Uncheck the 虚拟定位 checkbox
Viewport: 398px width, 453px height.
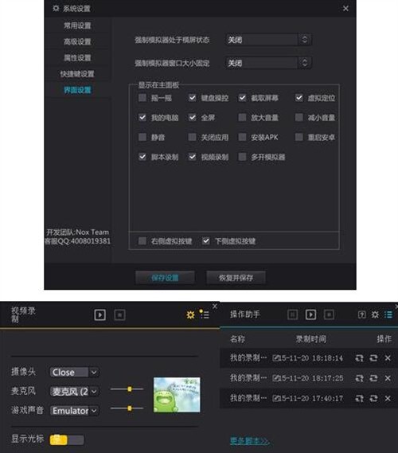click(x=298, y=98)
